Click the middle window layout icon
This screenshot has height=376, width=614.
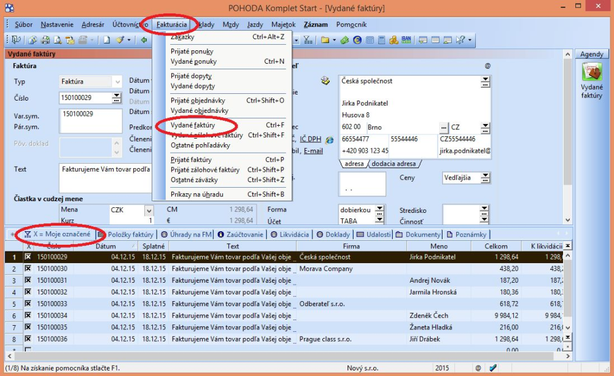[x=435, y=40]
